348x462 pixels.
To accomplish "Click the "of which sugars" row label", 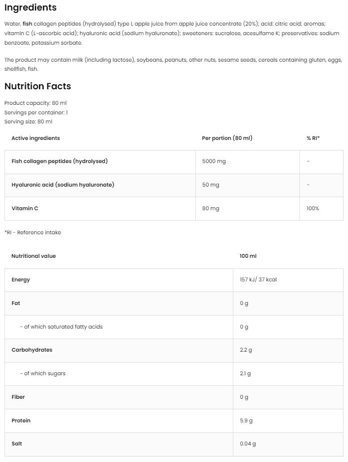I will coord(45,373).
